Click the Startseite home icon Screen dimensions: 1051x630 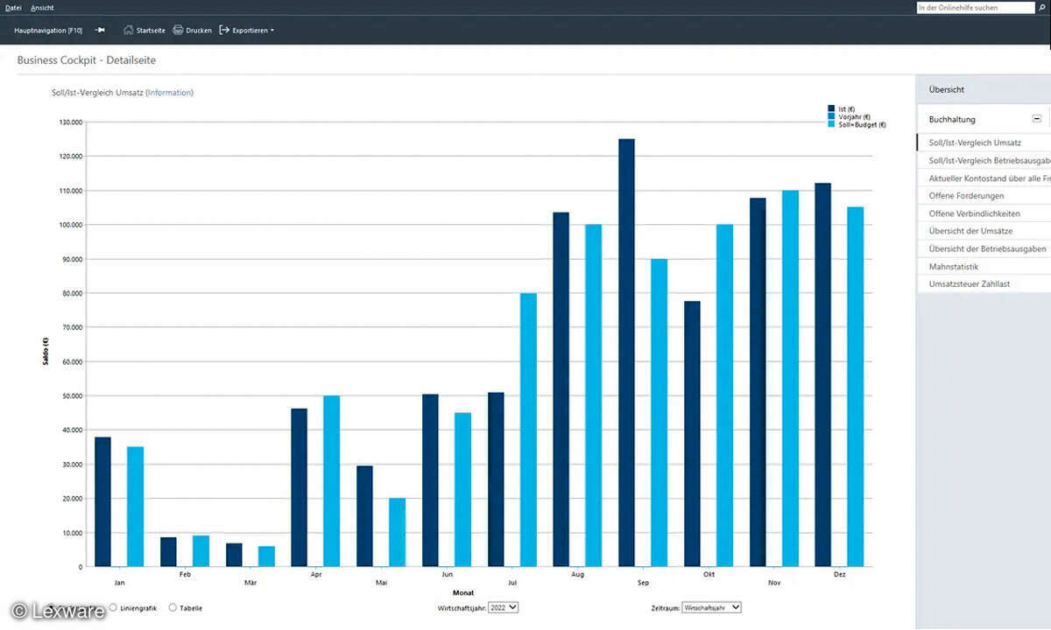pos(129,30)
